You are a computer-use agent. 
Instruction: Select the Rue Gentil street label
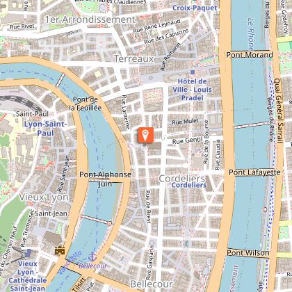(187, 140)
